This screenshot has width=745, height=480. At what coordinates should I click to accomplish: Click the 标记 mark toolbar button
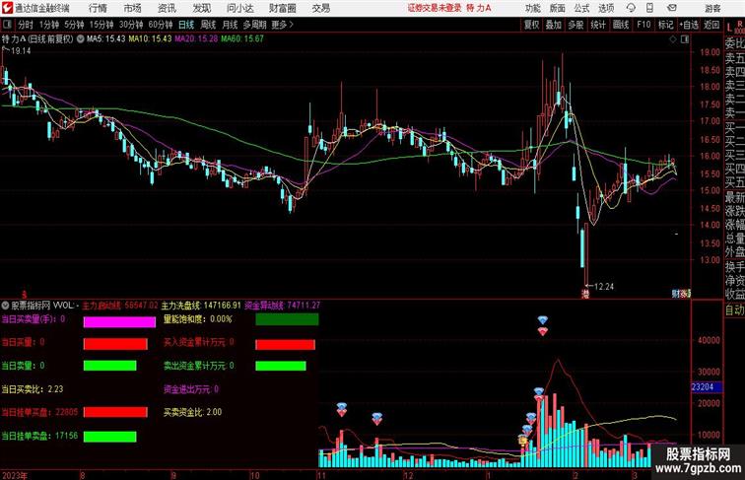[x=665, y=25]
